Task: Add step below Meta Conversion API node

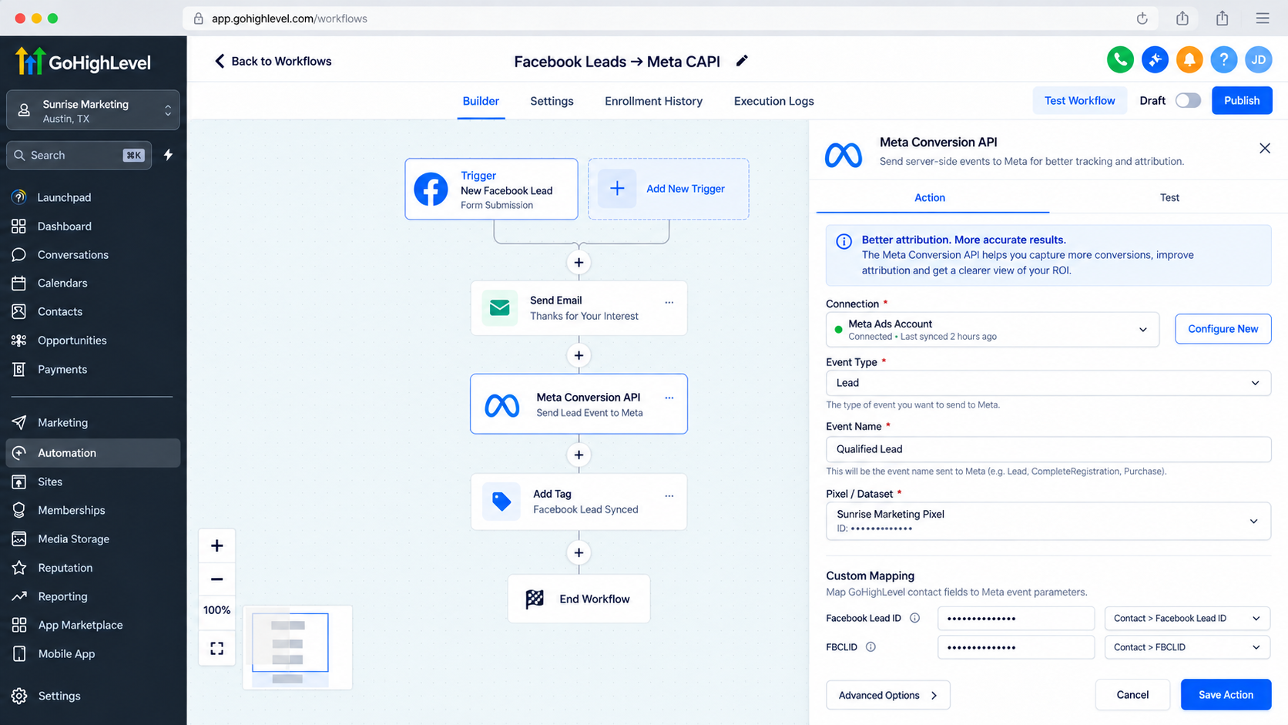Action: 579,455
